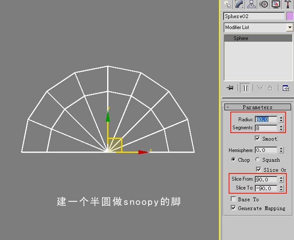Toggle the Slice On checkbox
Viewport: 294px width, 240px height.
(x=259, y=170)
